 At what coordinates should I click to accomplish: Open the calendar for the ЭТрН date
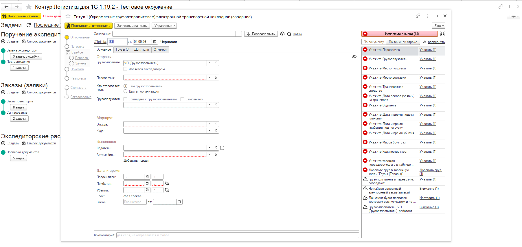click(155, 42)
